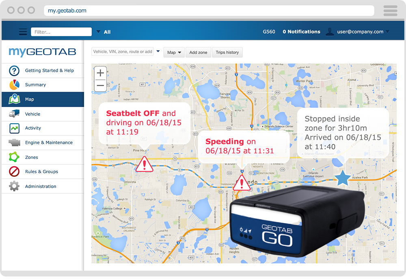The image size is (406, 279).
Task: Open Getting Started & Help menu item
Action: coord(43,71)
